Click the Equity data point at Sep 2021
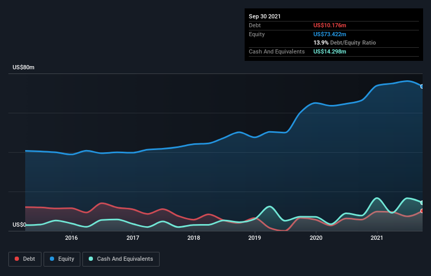The height and width of the screenshot is (276, 431). tap(422, 87)
